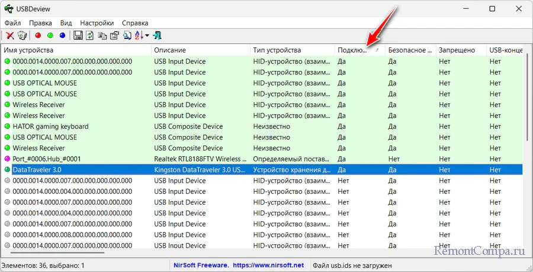The image size is (533, 272).
Task: Click the Find toolbar icon
Action: point(127,35)
